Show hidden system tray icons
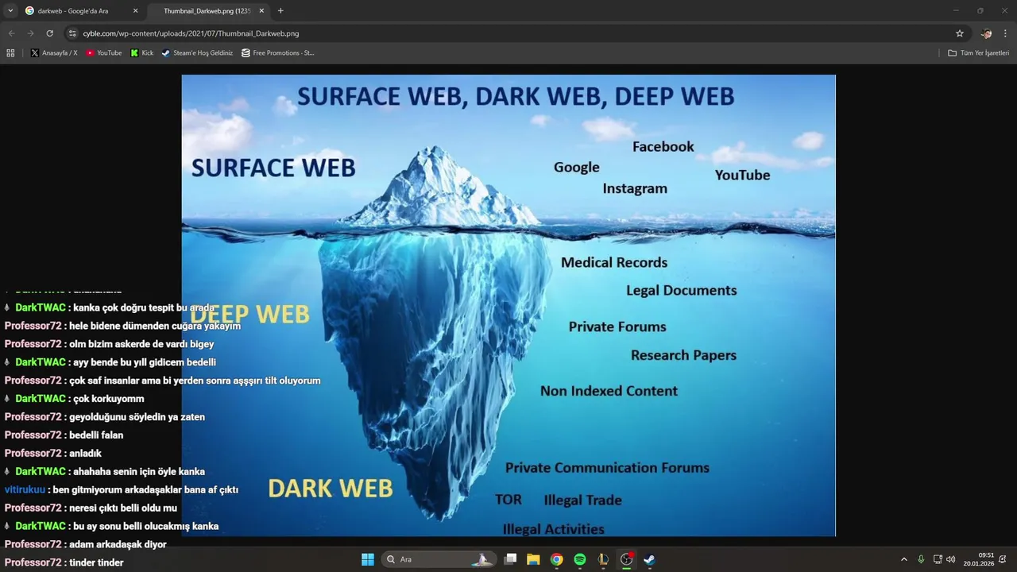 pyautogui.click(x=903, y=559)
